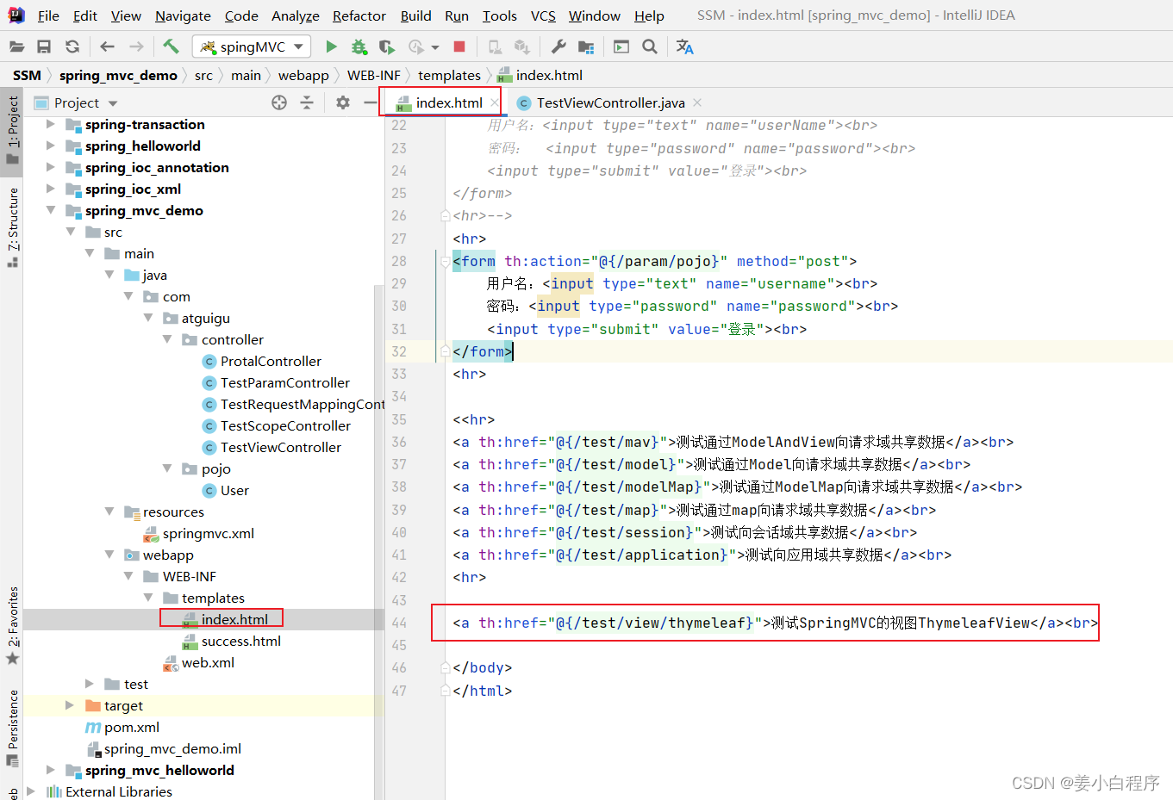Toggle the fold marker at line 28 form tag
This screenshot has width=1173, height=800.
pyautogui.click(x=445, y=261)
